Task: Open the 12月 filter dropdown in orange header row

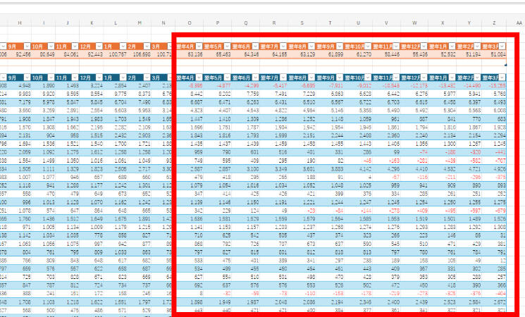Action: 99,46
